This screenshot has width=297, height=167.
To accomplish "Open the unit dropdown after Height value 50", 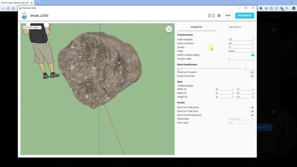I will click(x=233, y=97).
